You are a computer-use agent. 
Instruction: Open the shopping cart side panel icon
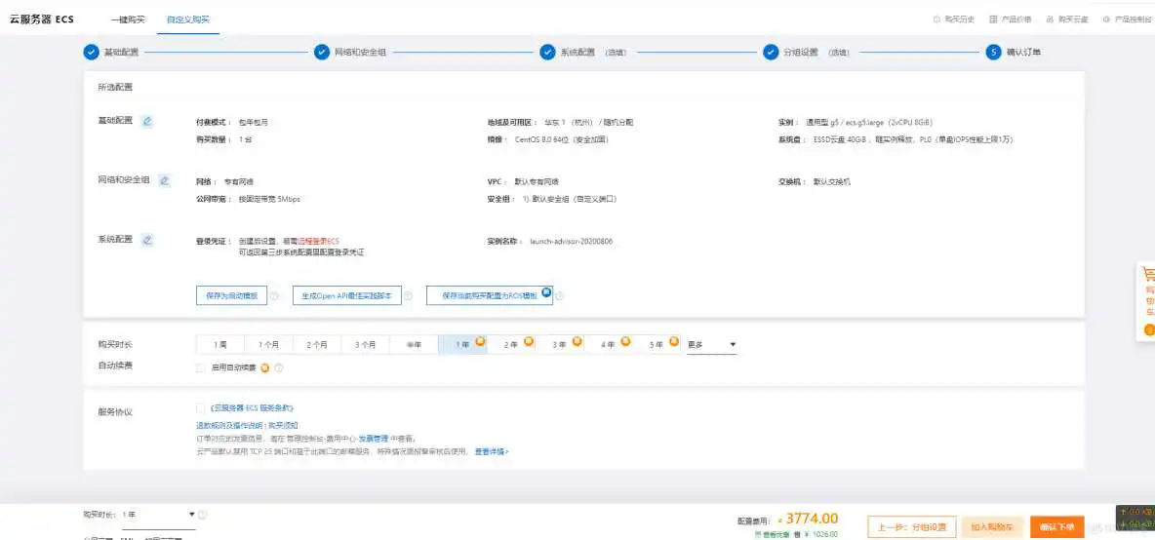click(x=1148, y=275)
